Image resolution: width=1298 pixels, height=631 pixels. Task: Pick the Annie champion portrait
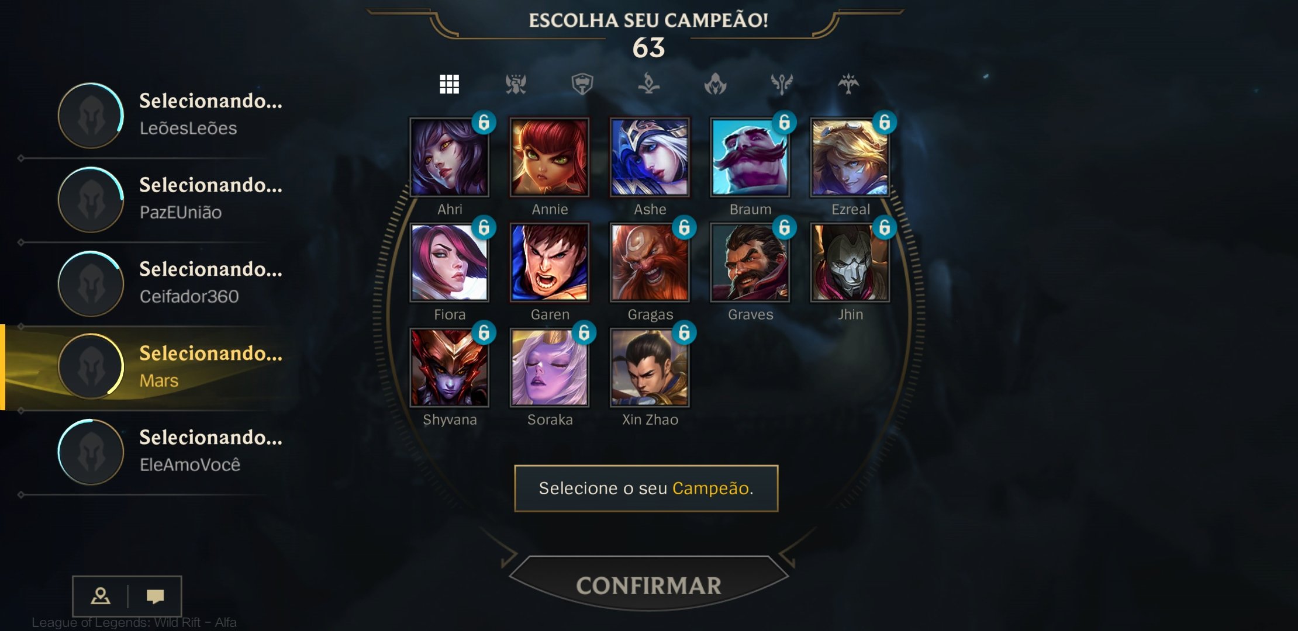click(x=550, y=157)
